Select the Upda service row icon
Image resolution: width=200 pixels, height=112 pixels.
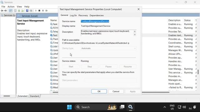coord(51,50)
